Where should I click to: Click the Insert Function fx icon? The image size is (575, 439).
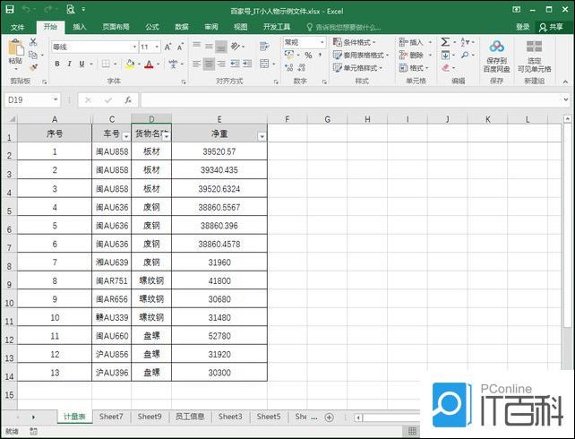(128, 100)
